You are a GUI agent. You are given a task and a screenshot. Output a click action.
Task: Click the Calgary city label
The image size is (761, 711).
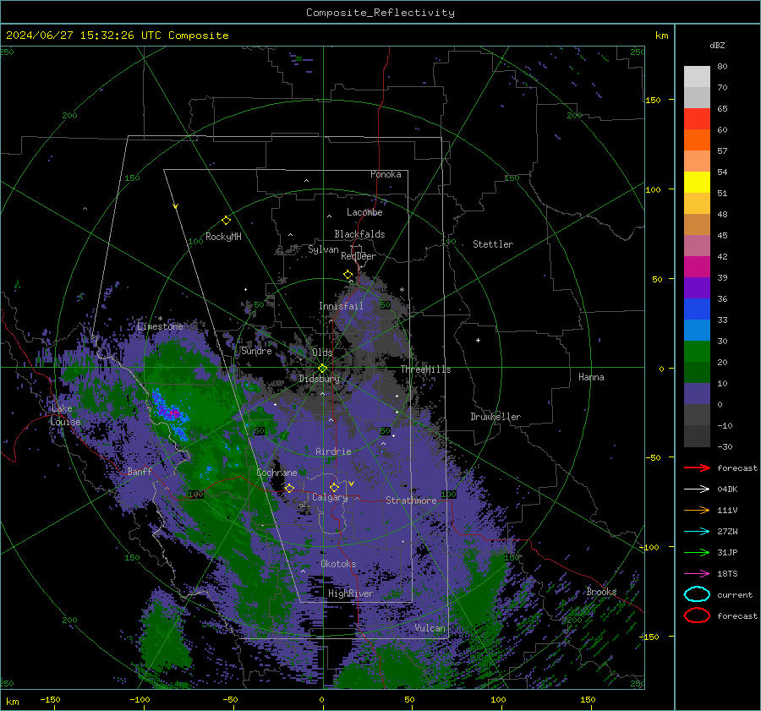330,497
